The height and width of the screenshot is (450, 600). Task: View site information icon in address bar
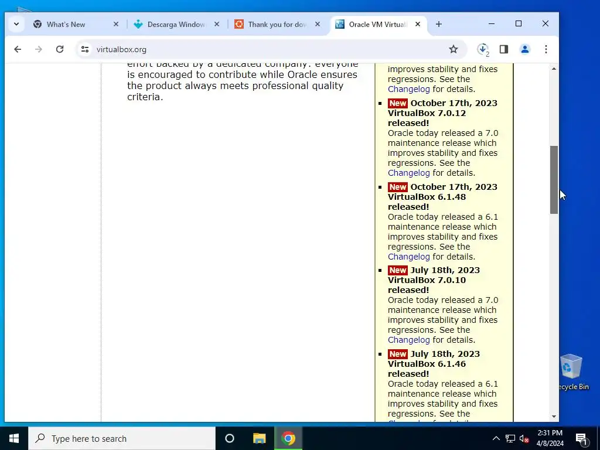85,49
